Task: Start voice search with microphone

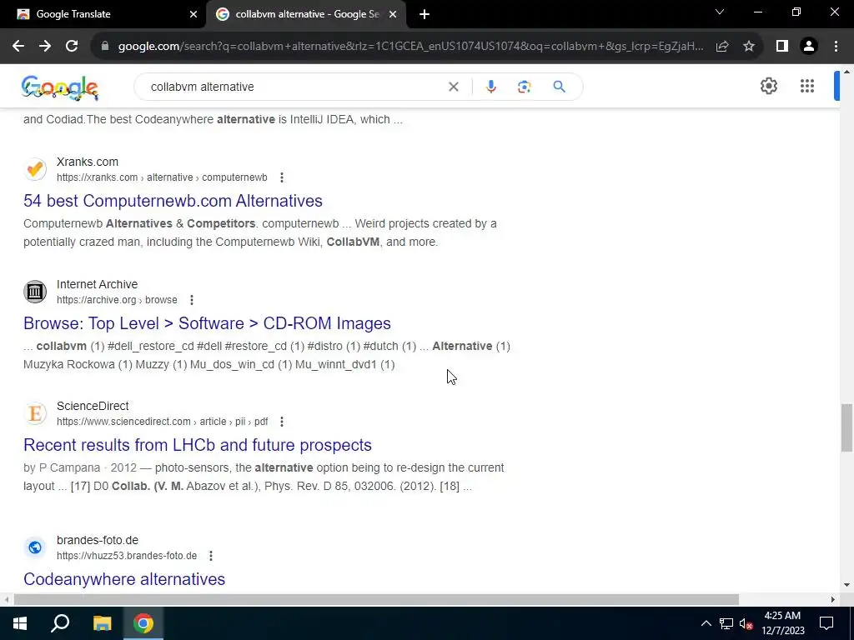Action: (x=490, y=87)
